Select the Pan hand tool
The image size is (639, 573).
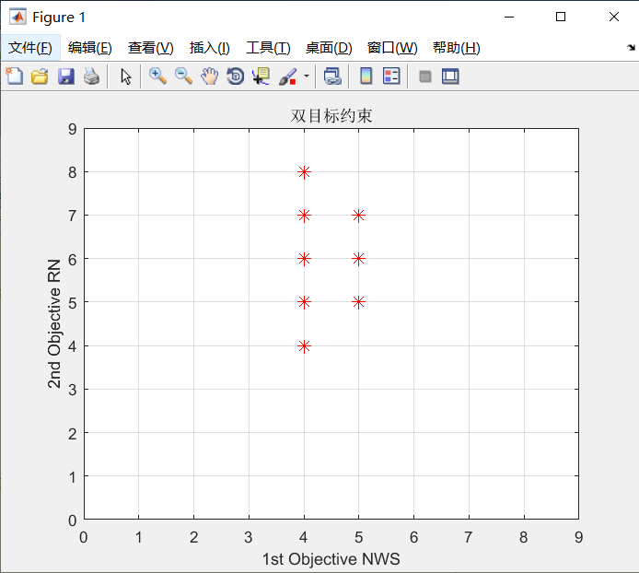tap(209, 76)
